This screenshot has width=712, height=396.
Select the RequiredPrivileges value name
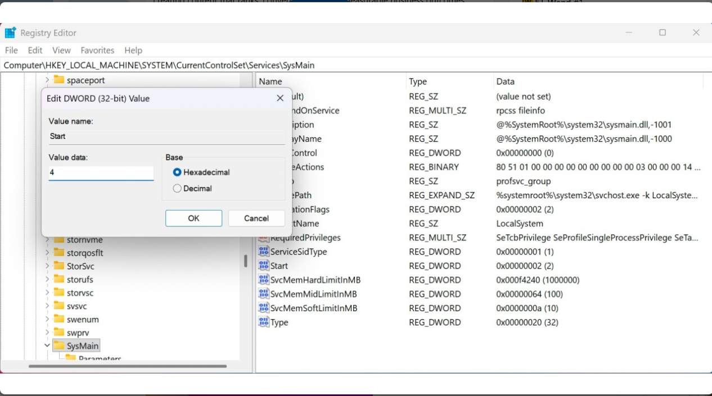(x=305, y=238)
